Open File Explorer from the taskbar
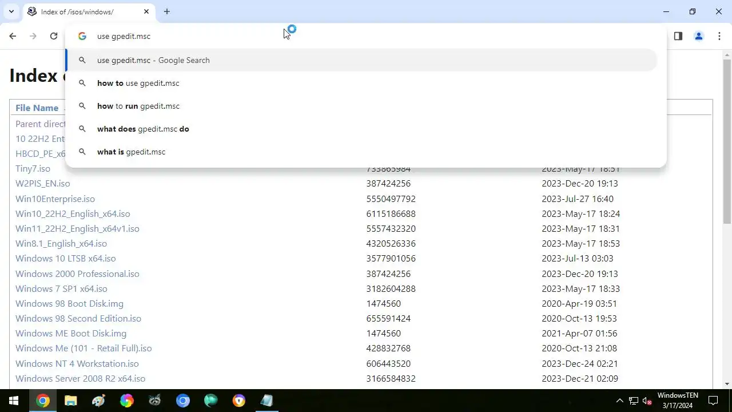This screenshot has height=412, width=732. click(70, 401)
